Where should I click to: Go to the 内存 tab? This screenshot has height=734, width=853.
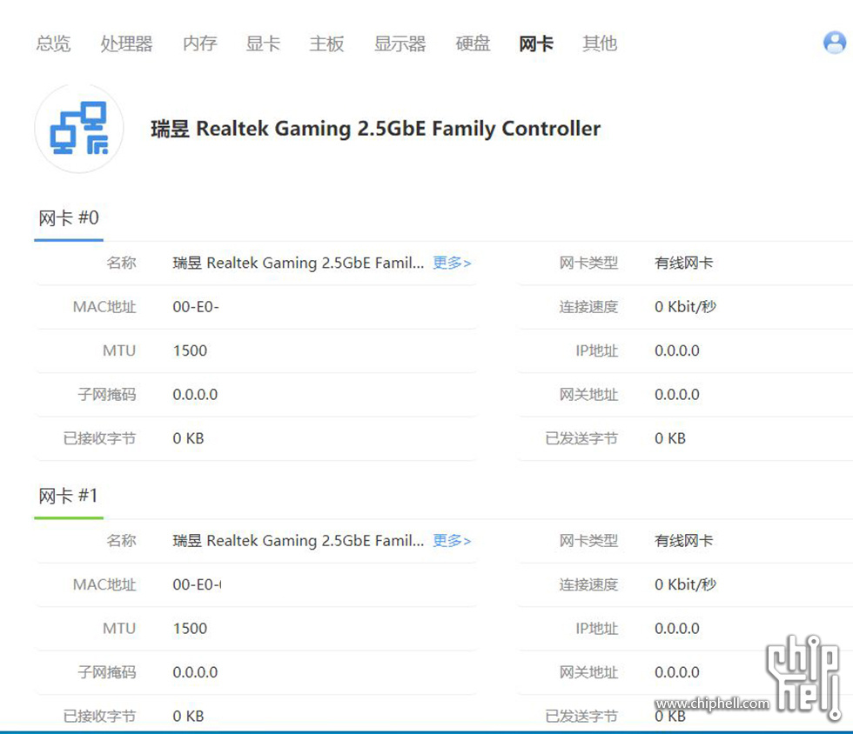pos(199,43)
